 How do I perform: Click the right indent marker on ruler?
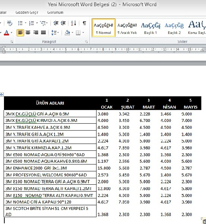point(202,50)
